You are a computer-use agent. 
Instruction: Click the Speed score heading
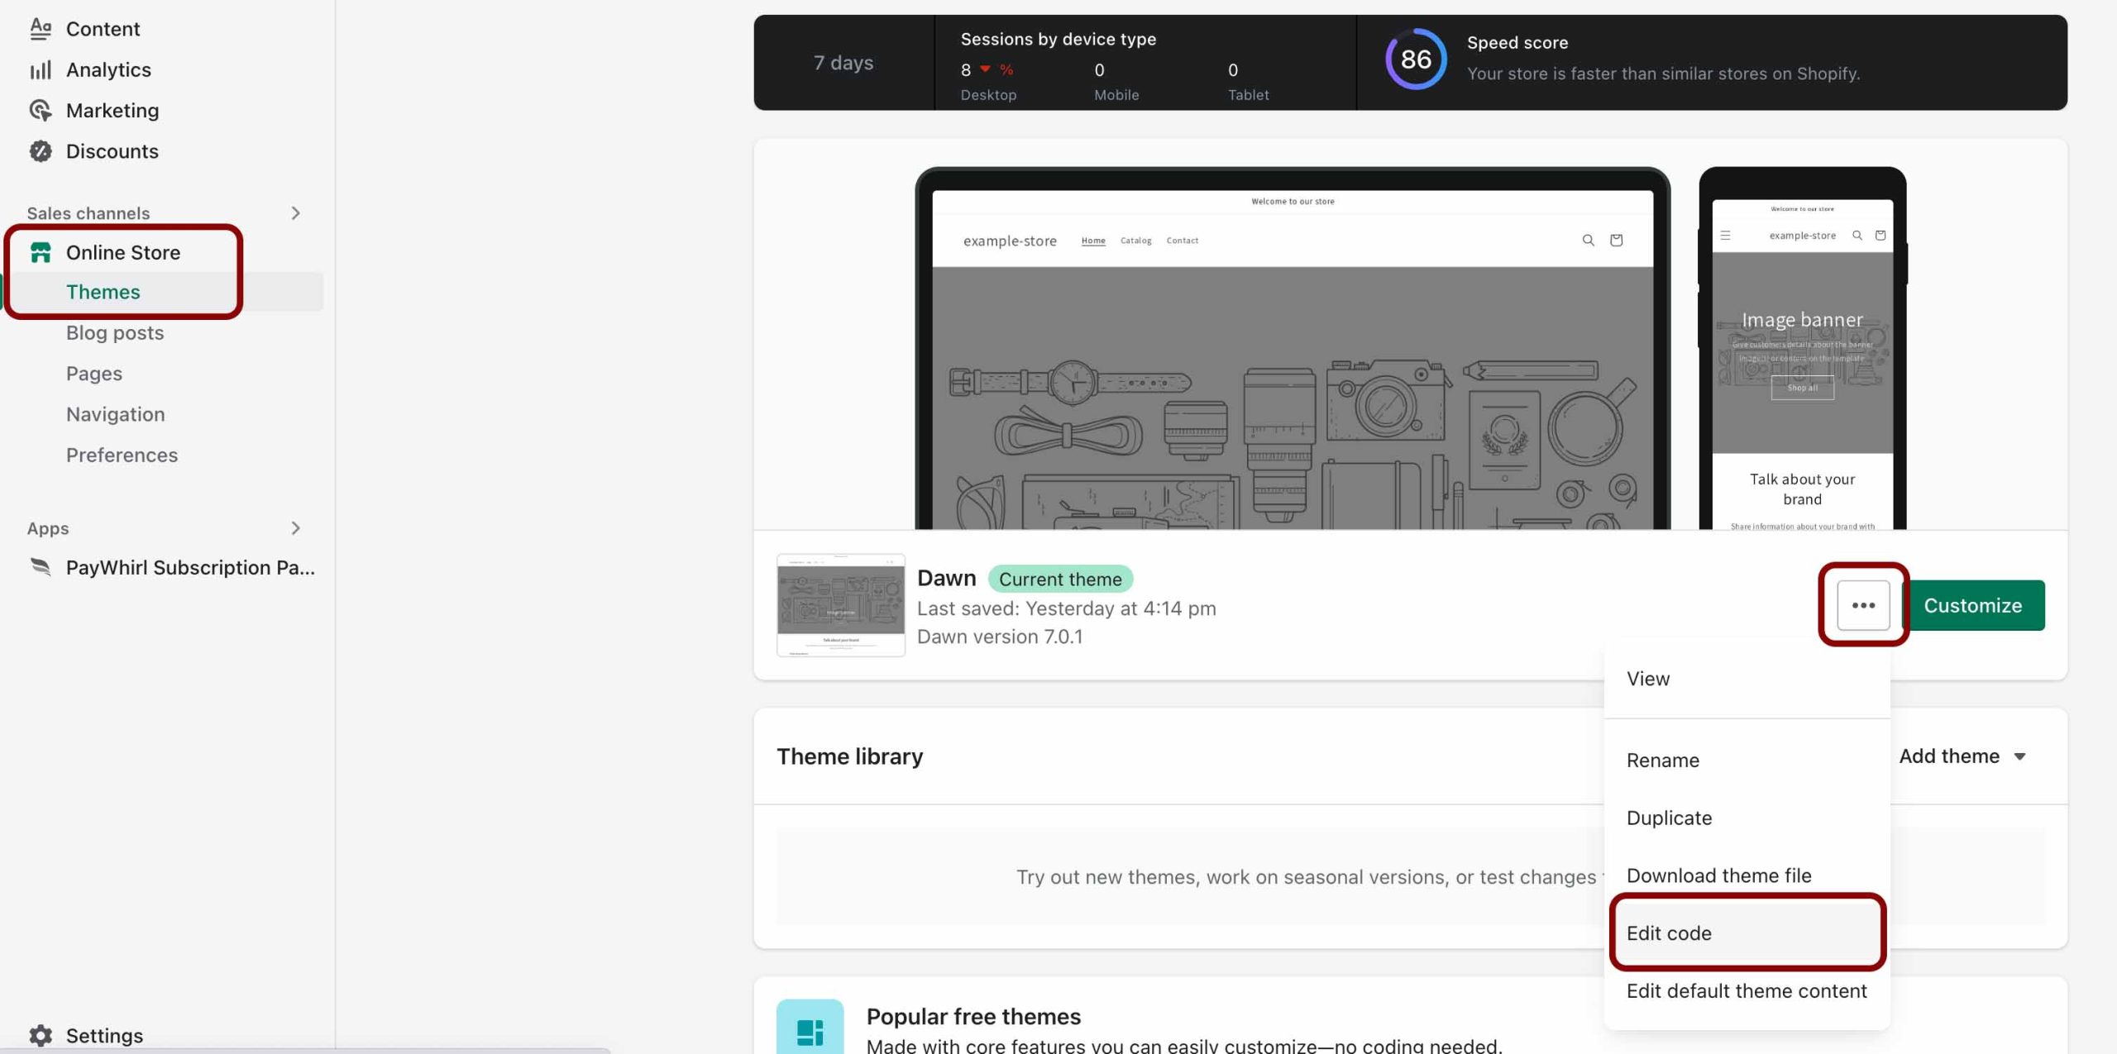tap(1517, 42)
